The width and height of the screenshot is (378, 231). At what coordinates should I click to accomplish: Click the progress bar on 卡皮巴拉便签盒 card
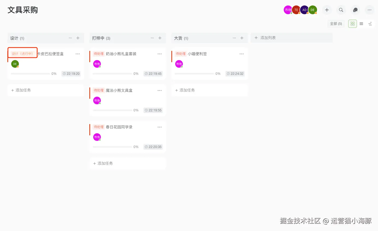(x=30, y=73)
